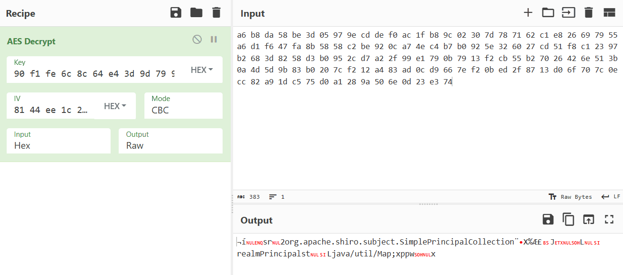Viewport: 623px width, 275px height.
Task: Save output to file
Action: [x=548, y=219]
